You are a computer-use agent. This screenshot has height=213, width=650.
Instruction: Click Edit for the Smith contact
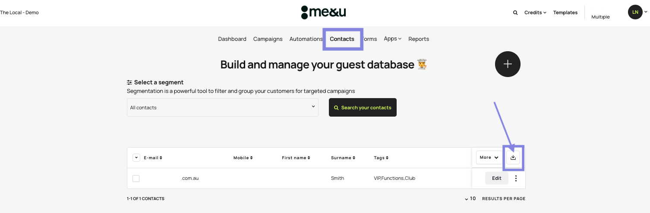click(x=496, y=178)
